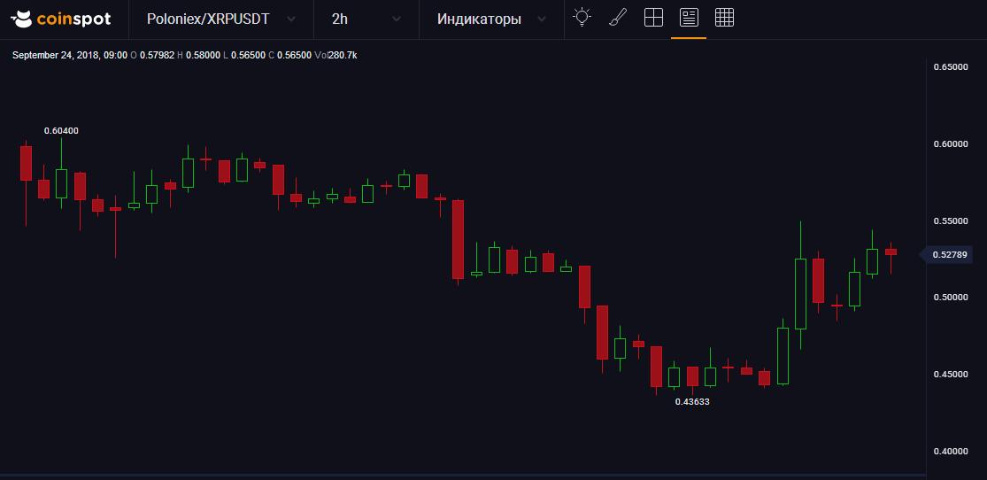Image resolution: width=987 pixels, height=480 pixels.
Task: Click the 0.50000 price axis label
Action: [951, 298]
